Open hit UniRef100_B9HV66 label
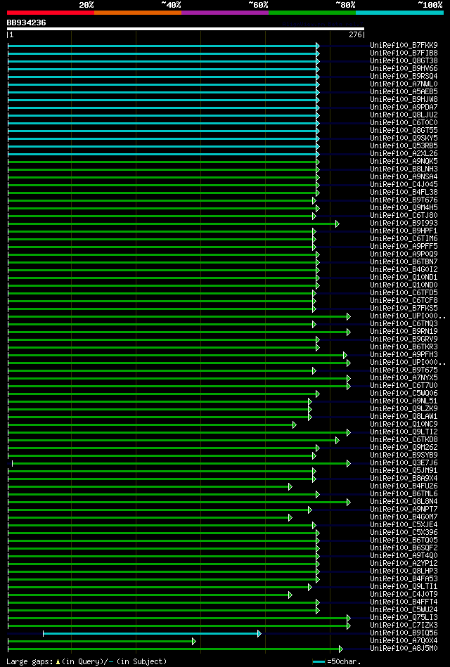The height and width of the screenshot is (667, 450). [404, 68]
